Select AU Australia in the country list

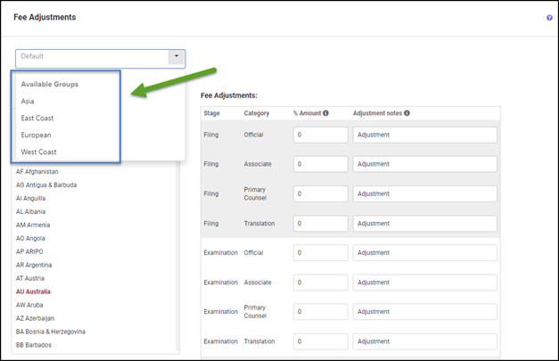pos(33,291)
